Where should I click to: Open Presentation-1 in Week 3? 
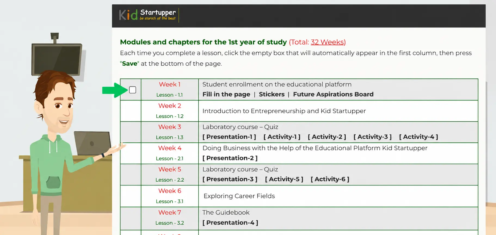tap(229, 137)
